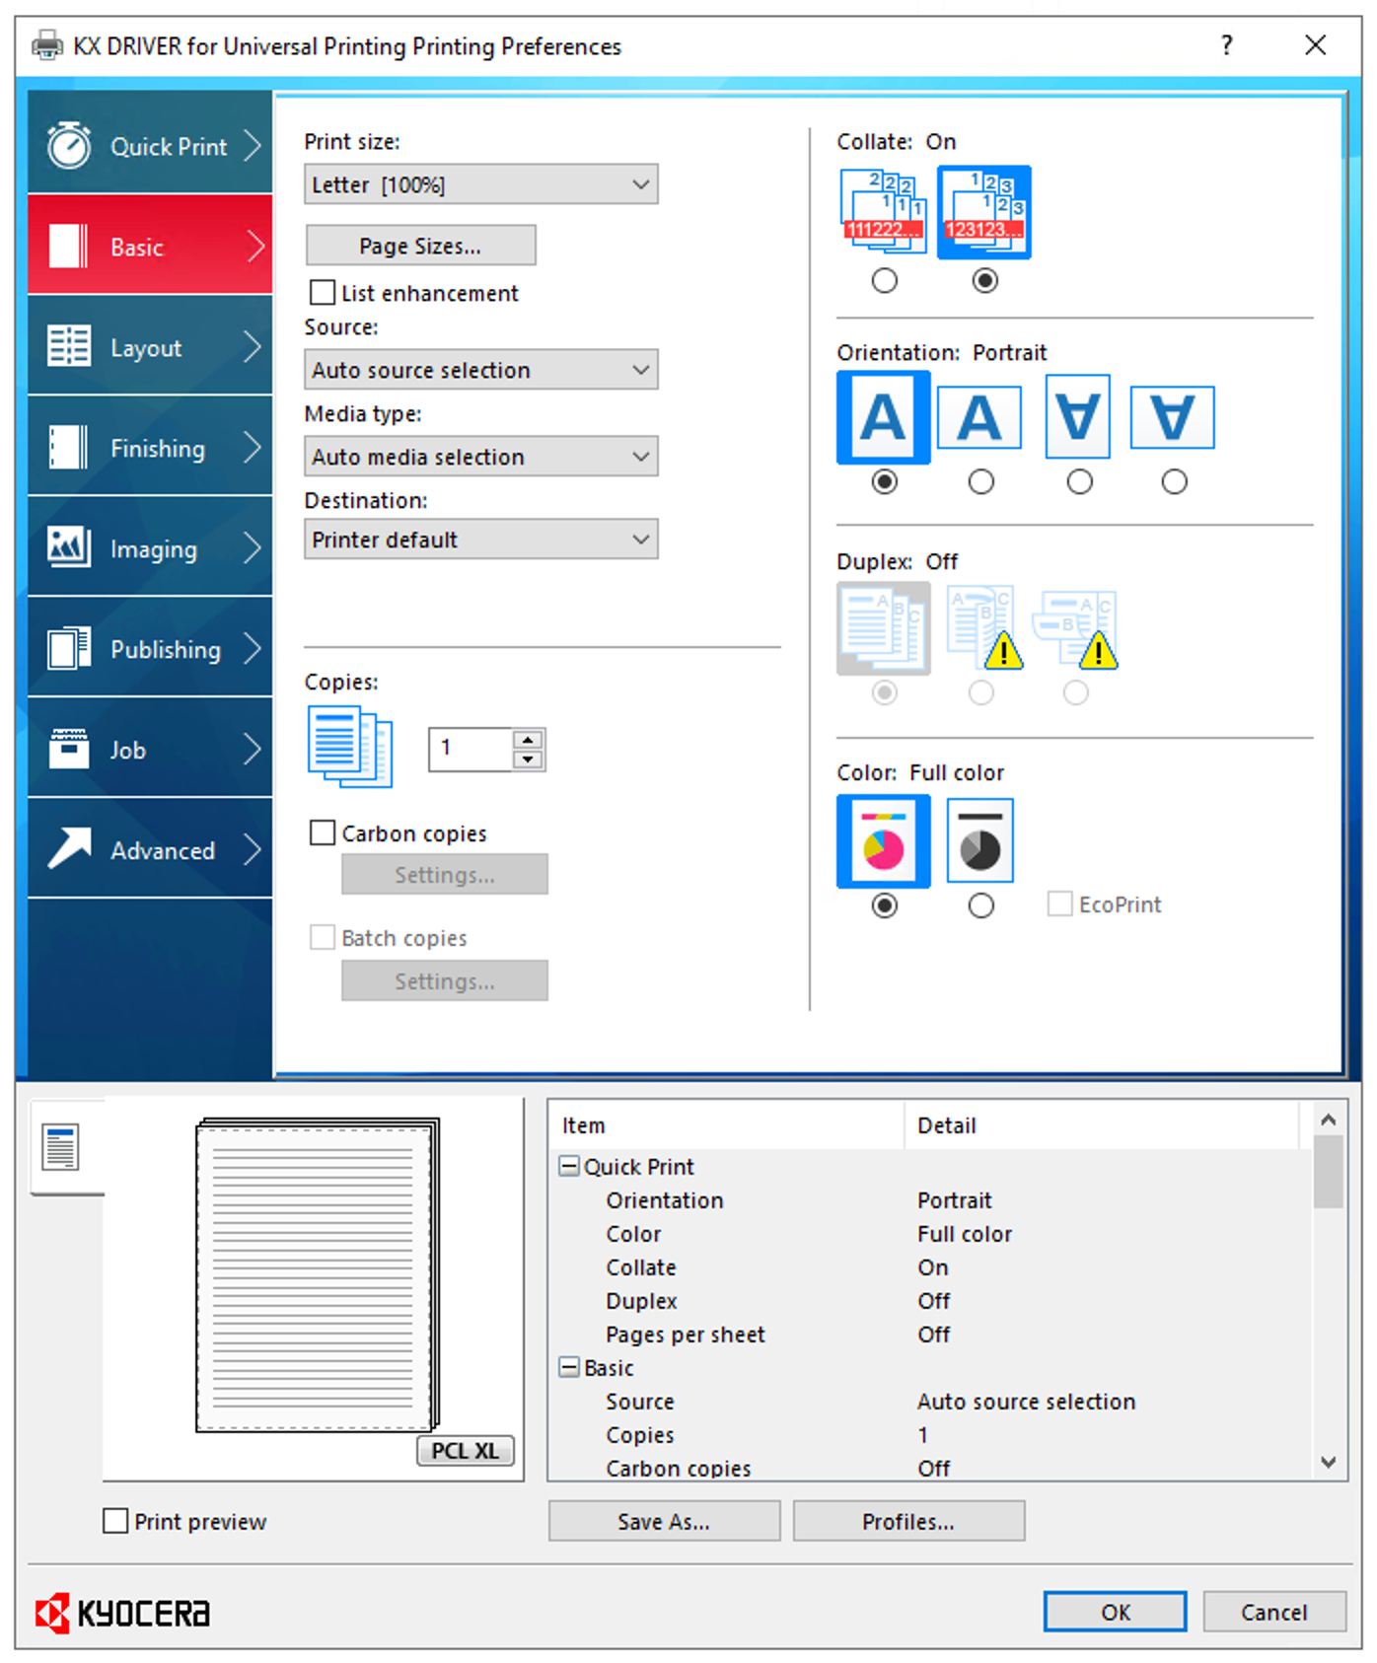Enable the Carbon copies checkbox

(x=323, y=833)
